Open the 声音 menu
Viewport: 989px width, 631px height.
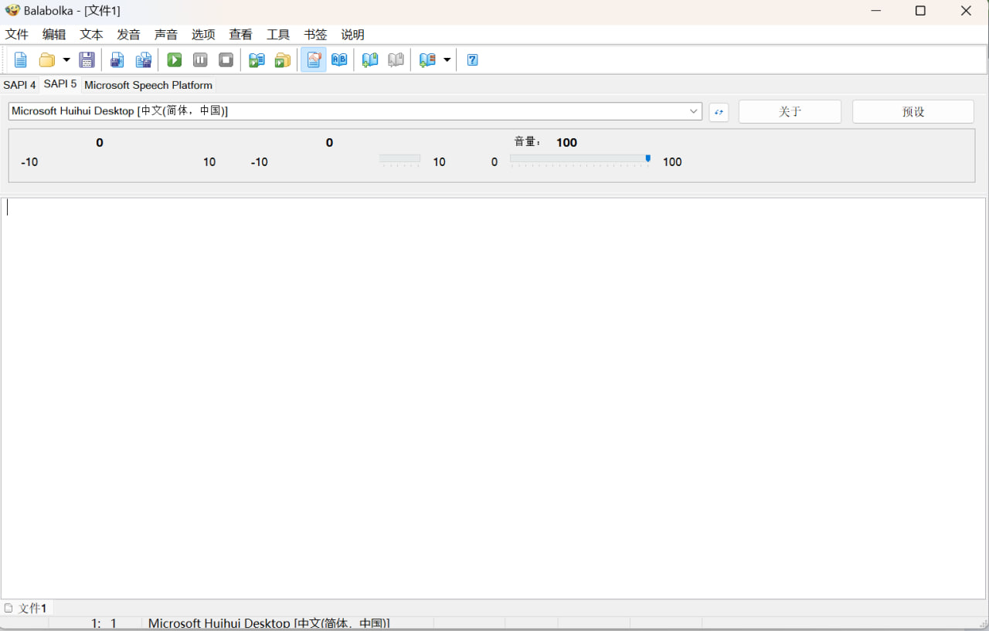[166, 35]
